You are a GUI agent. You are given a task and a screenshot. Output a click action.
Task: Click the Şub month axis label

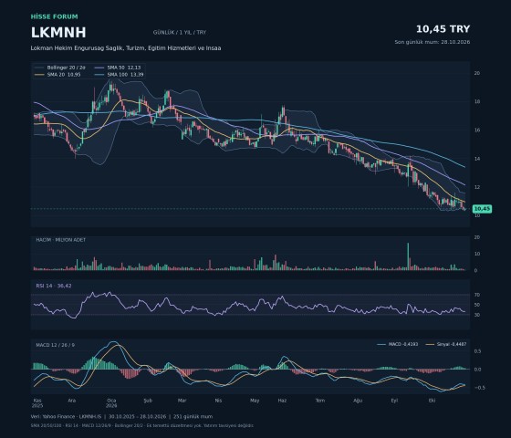click(x=148, y=401)
